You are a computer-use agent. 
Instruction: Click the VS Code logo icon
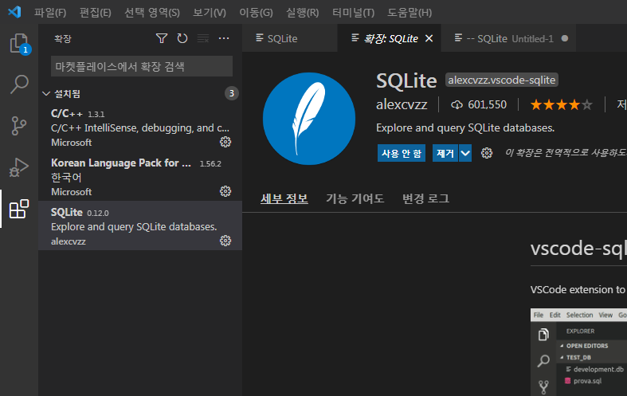tap(14, 12)
